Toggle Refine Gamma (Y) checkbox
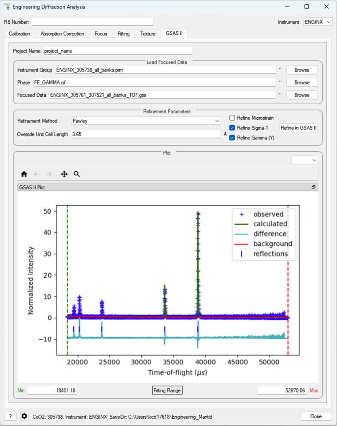Image resolution: width=337 pixels, height=426 pixels. click(232, 138)
